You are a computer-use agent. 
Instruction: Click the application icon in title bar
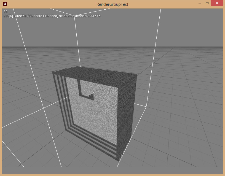pos(5,4)
